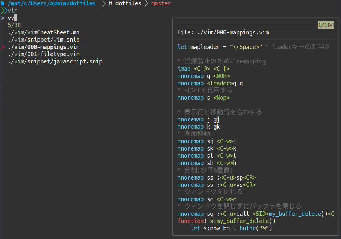Click the 'nnoremap sh <C-w>h' line
Screen dimensions: 341x239
pyautogui.click(x=207, y=163)
